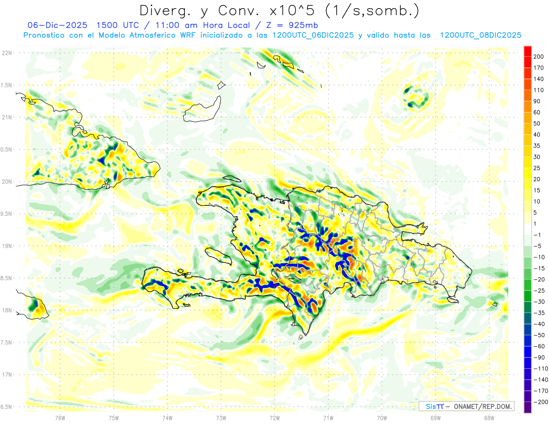549x424 pixels.
Task: Click the 'ONAMET/REP.DOM.' credit text
Action: tap(482, 406)
